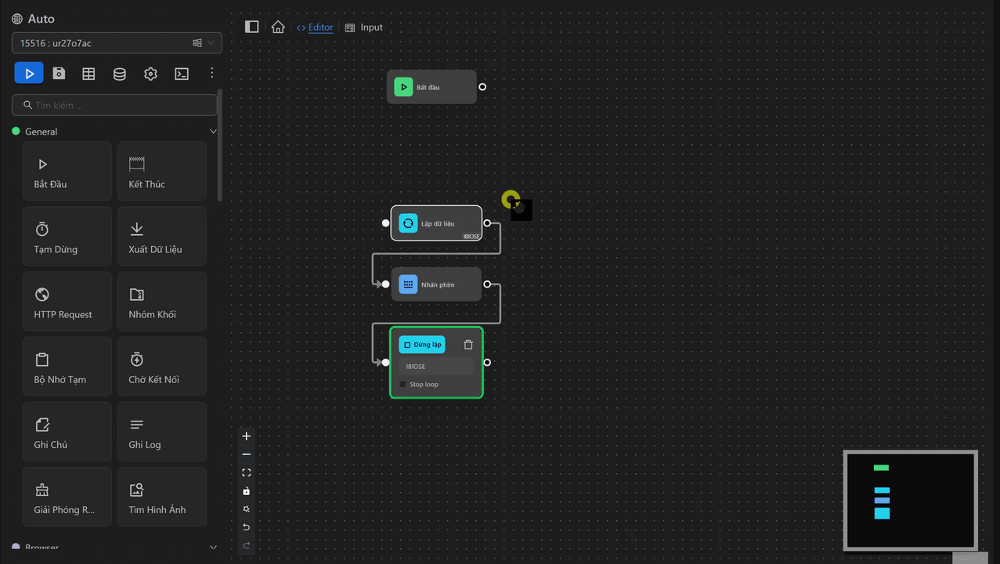Open the terminal console icon

(181, 74)
